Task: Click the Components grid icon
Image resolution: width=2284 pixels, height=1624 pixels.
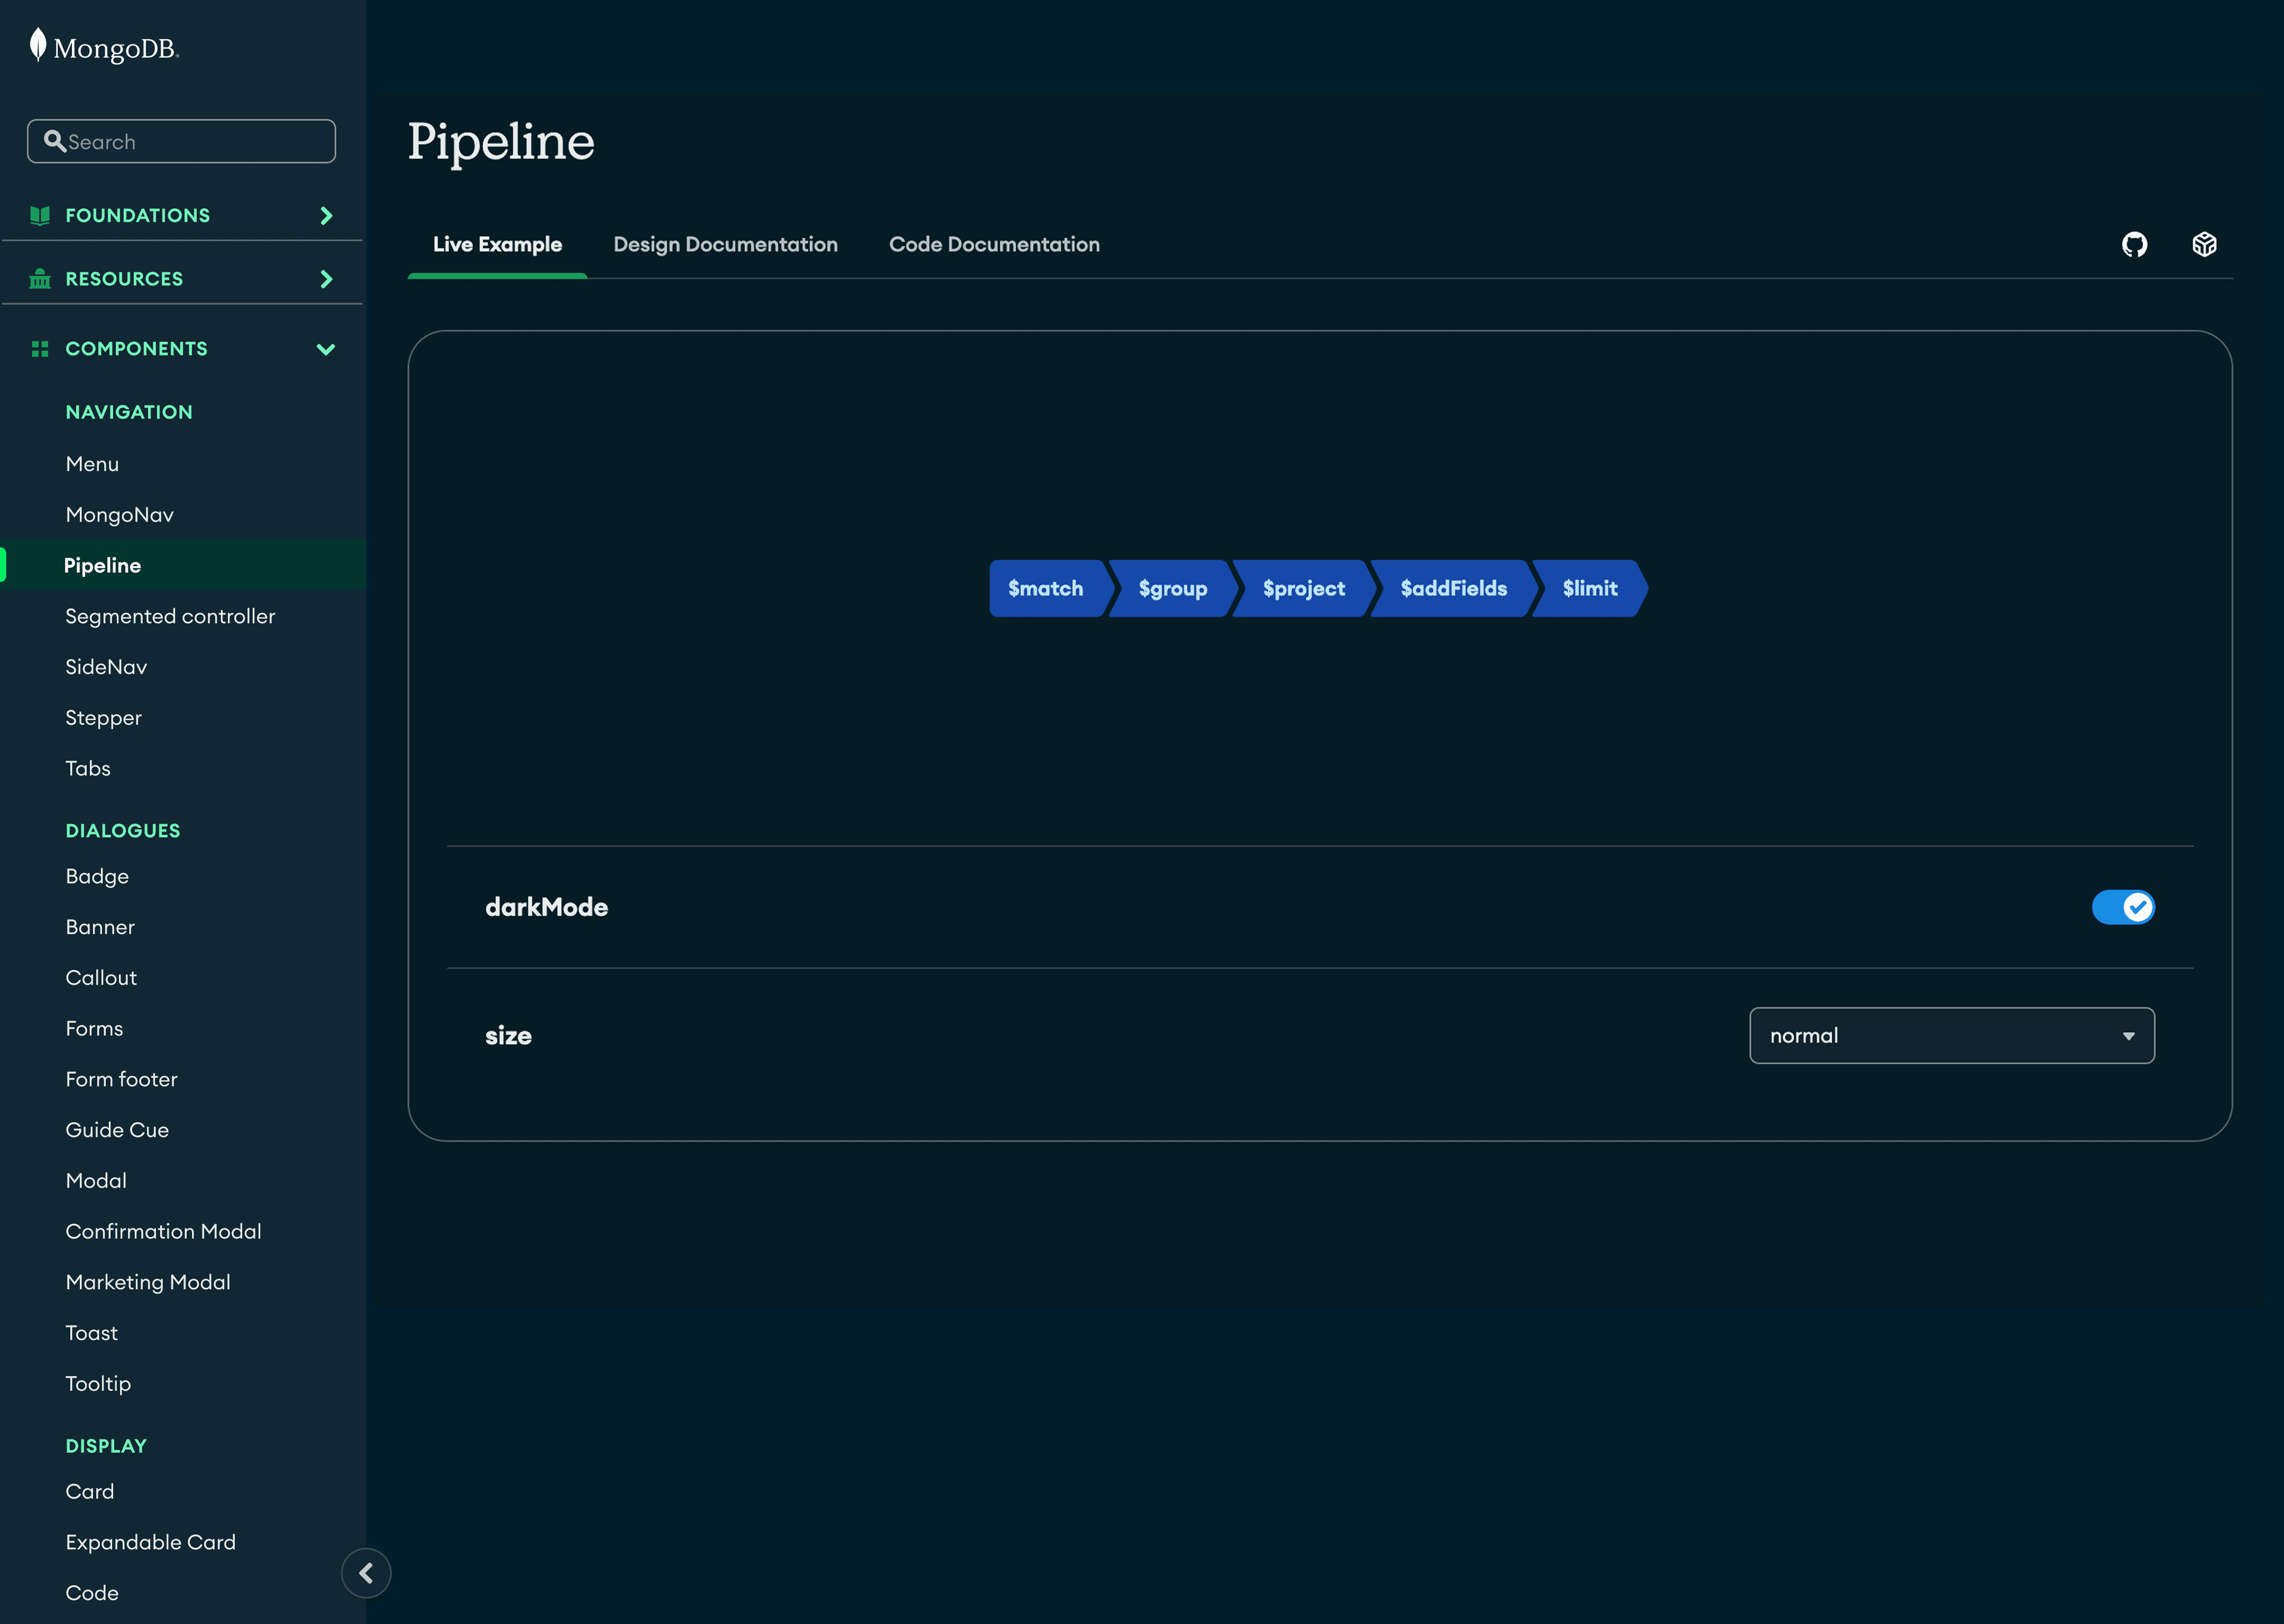Action: 39,348
